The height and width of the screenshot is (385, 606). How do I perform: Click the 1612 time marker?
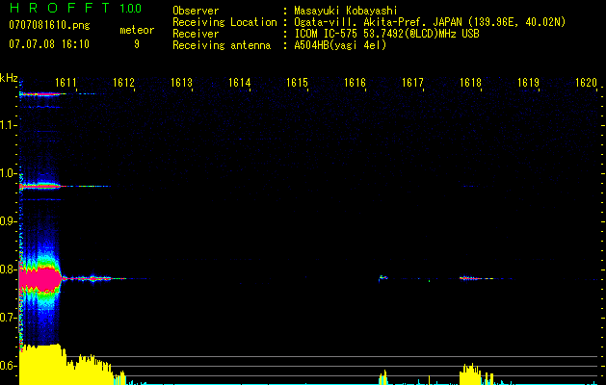123,82
